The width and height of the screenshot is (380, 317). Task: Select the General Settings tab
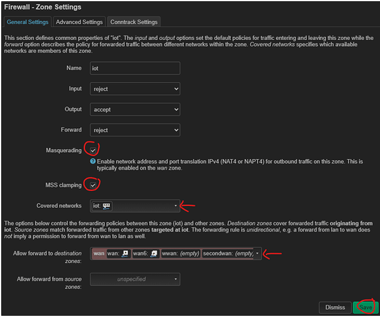coord(27,22)
